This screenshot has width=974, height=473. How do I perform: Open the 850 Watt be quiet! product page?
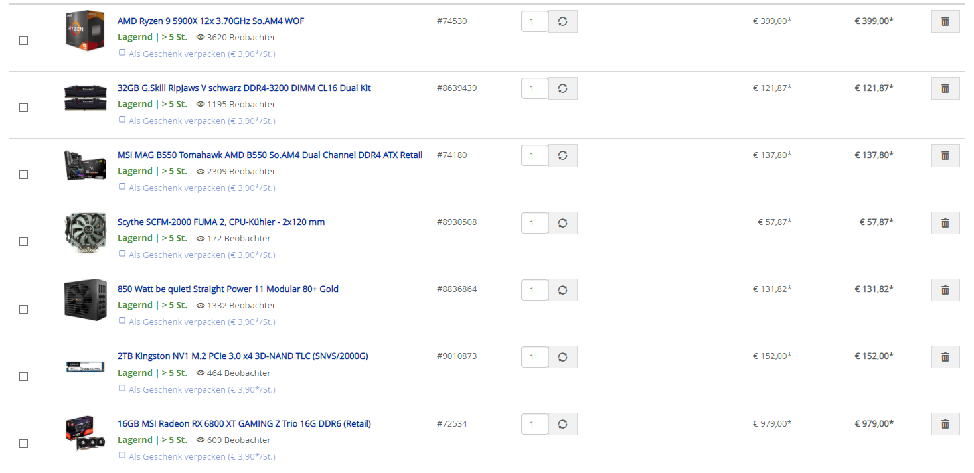tap(228, 289)
